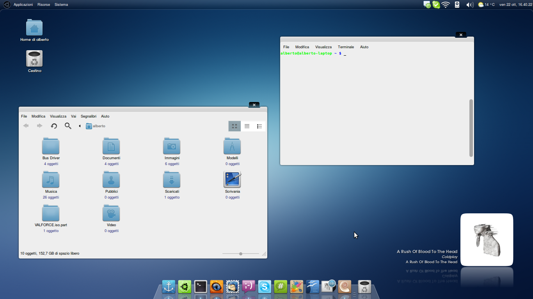Viewport: 533px width, 299px height.
Task: Click the reload icon in file manager
Action: pos(54,126)
